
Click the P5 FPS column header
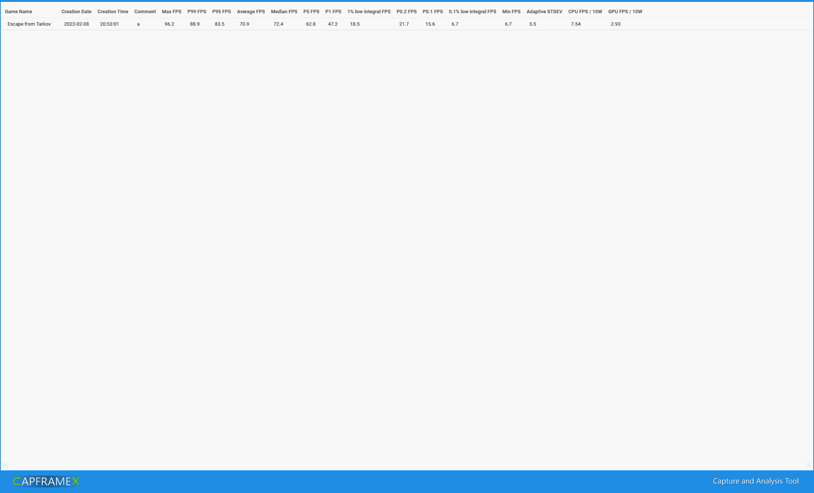[311, 12]
